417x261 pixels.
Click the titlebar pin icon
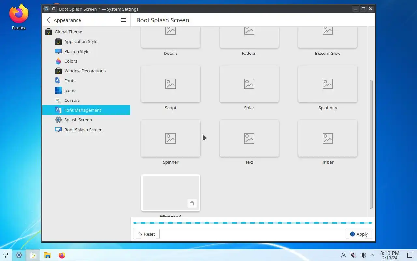coord(54,9)
